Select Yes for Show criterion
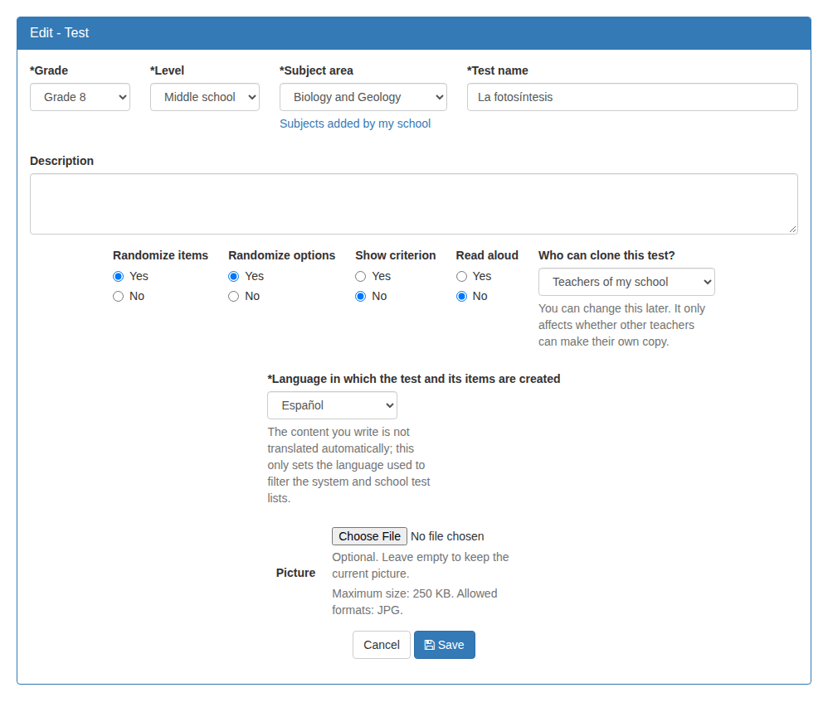This screenshot has height=702, width=828. point(361,276)
